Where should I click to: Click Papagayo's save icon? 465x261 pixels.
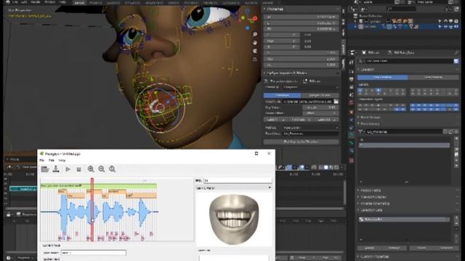pos(56,169)
